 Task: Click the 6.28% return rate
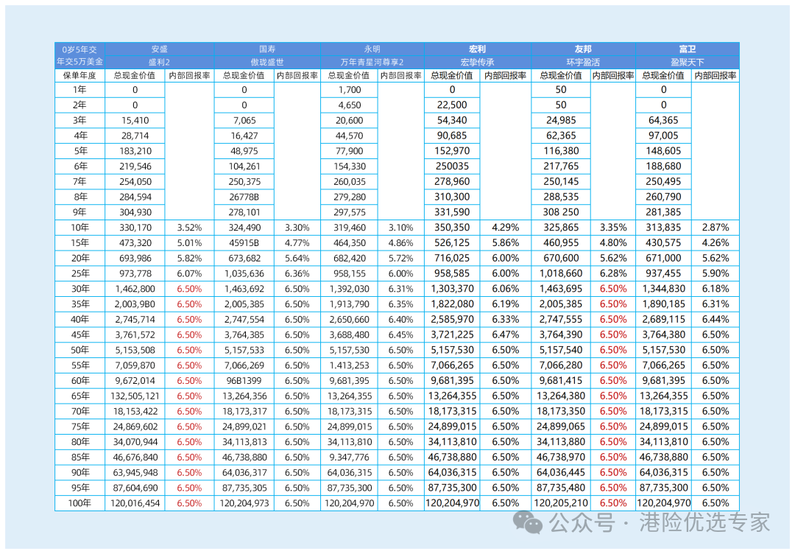pyautogui.click(x=613, y=273)
